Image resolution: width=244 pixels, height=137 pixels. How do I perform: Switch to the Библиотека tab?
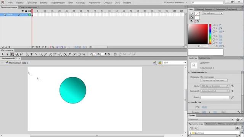point(204,58)
